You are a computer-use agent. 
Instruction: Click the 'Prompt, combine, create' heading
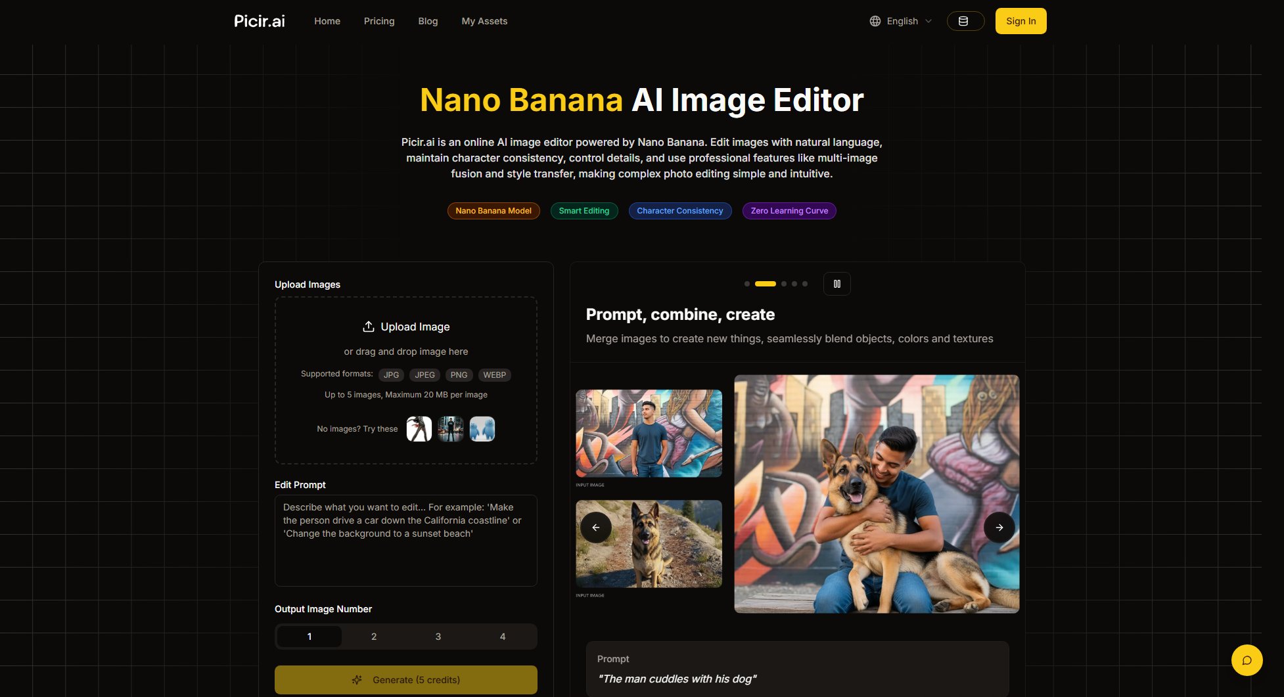680,315
